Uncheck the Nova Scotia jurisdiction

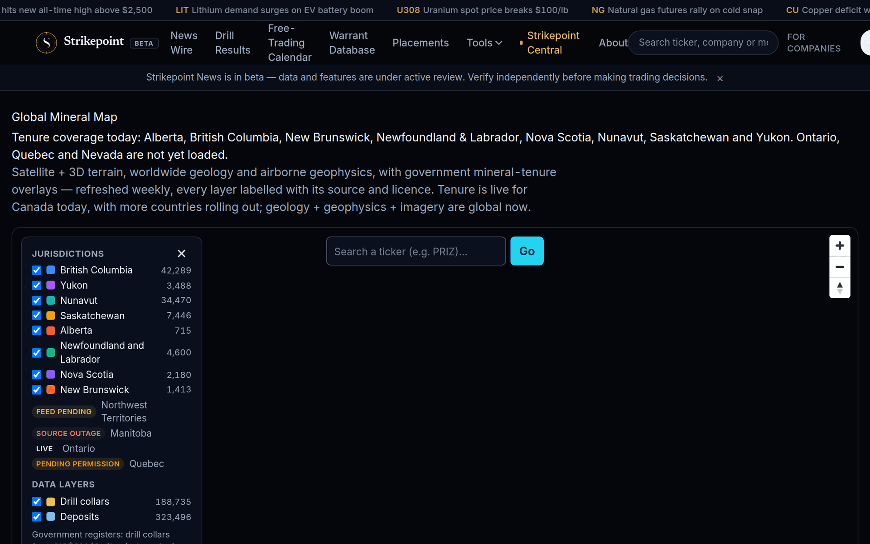pyautogui.click(x=37, y=374)
